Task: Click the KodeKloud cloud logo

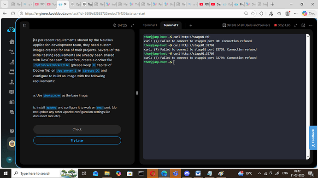Action: point(11,30)
